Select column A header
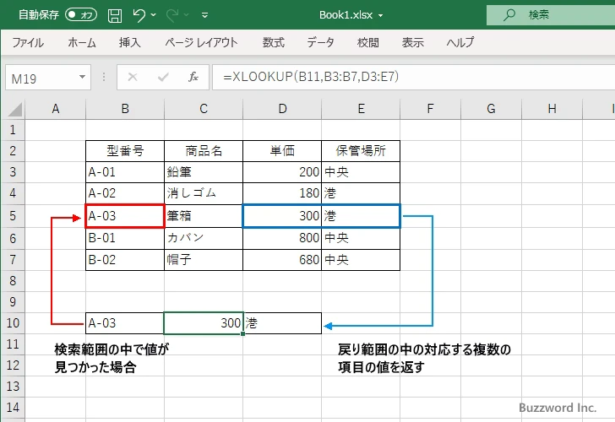 [x=55, y=109]
